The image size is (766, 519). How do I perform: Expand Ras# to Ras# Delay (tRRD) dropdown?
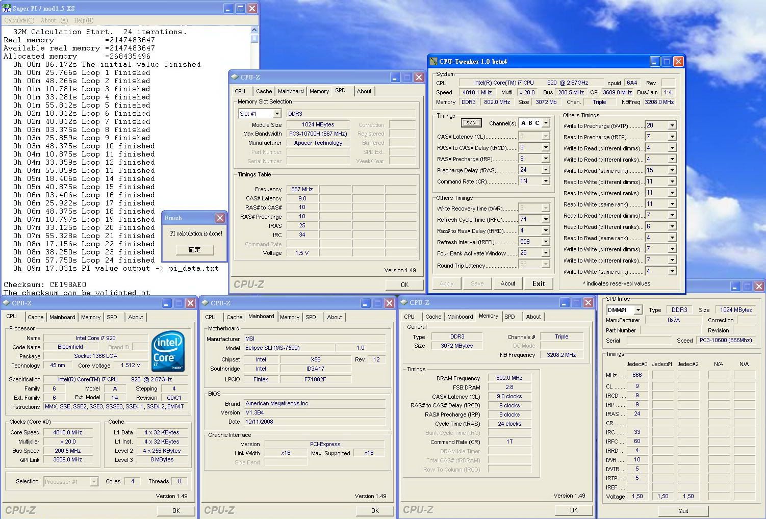pyautogui.click(x=546, y=230)
